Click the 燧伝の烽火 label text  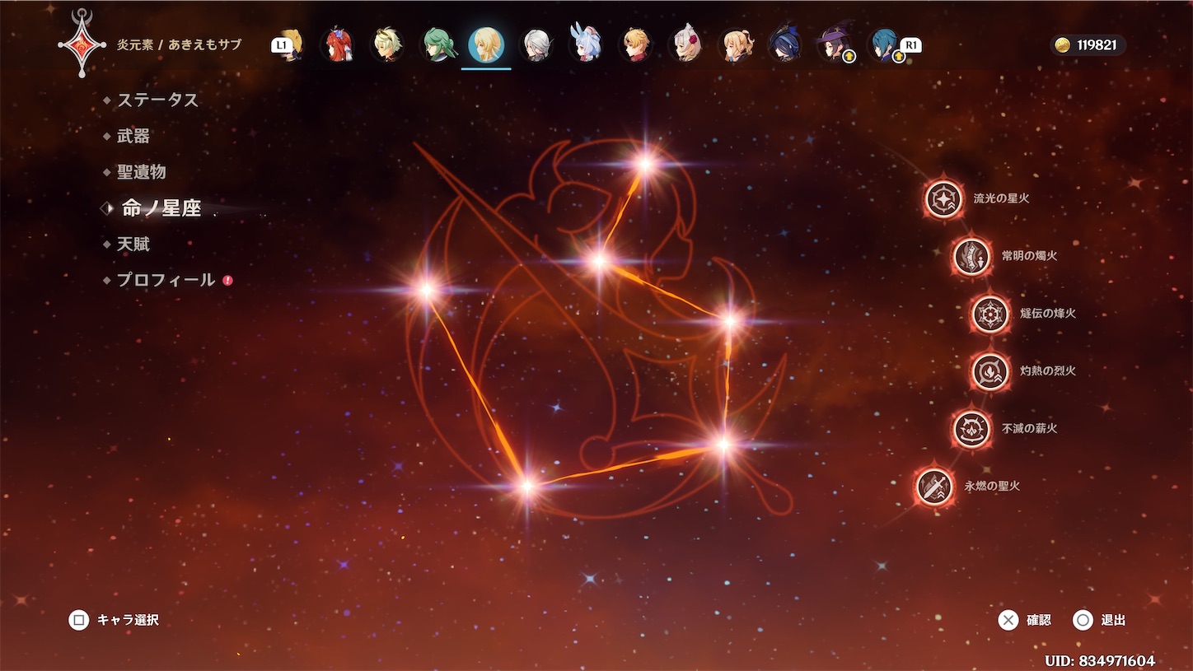pos(1048,314)
